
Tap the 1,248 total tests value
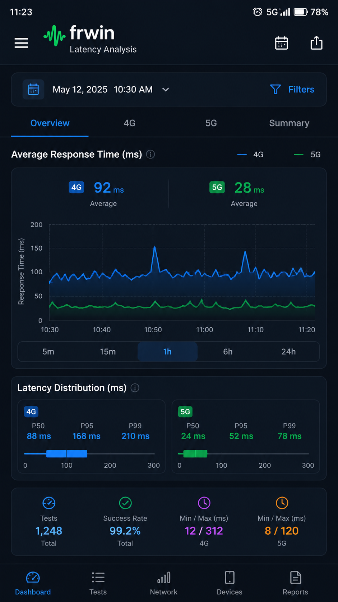pyautogui.click(x=49, y=531)
